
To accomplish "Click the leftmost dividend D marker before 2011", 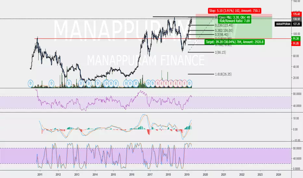I will click(x=31, y=83).
